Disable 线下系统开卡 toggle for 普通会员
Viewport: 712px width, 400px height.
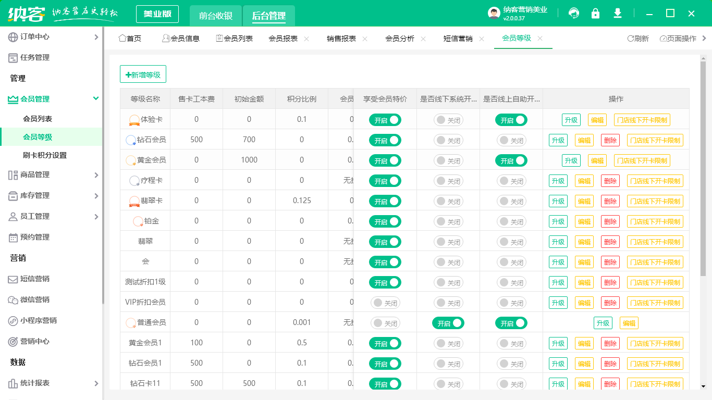click(x=448, y=323)
